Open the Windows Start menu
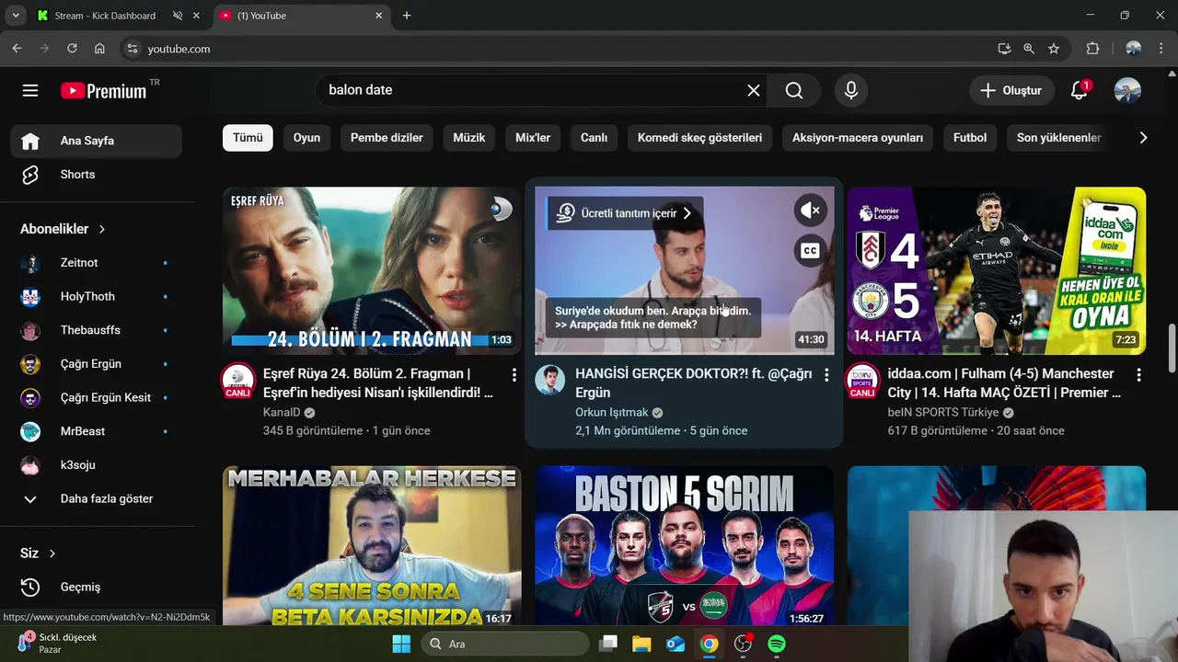1178x662 pixels. click(x=401, y=644)
